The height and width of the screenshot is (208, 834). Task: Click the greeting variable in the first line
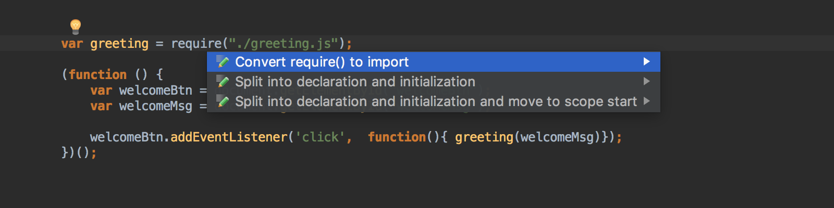pyautogui.click(x=119, y=44)
